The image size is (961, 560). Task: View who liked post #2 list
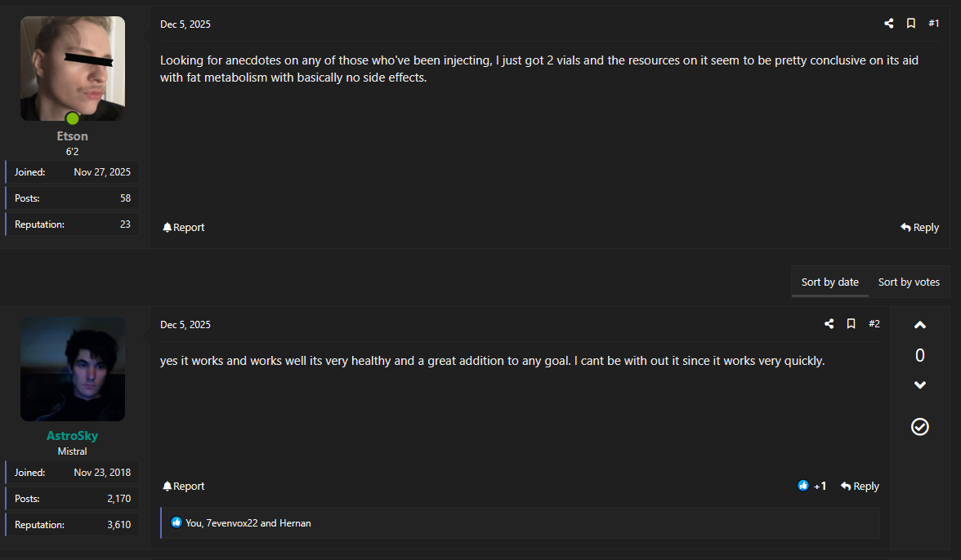coord(248,522)
